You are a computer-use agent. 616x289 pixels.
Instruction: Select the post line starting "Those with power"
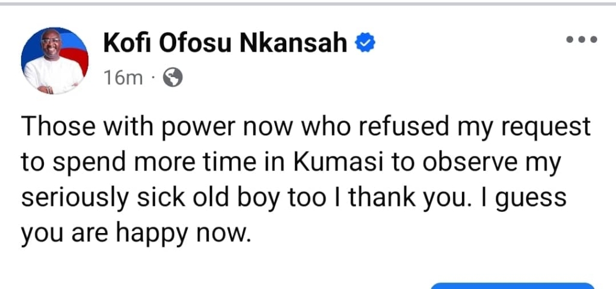(306, 127)
